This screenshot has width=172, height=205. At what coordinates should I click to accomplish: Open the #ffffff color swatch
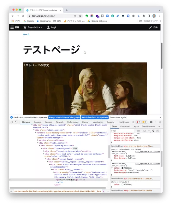click(122, 184)
